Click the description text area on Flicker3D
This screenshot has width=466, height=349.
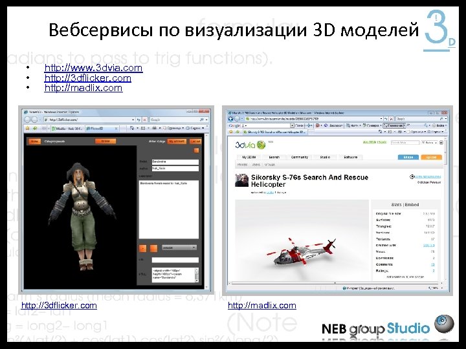[x=168, y=209]
